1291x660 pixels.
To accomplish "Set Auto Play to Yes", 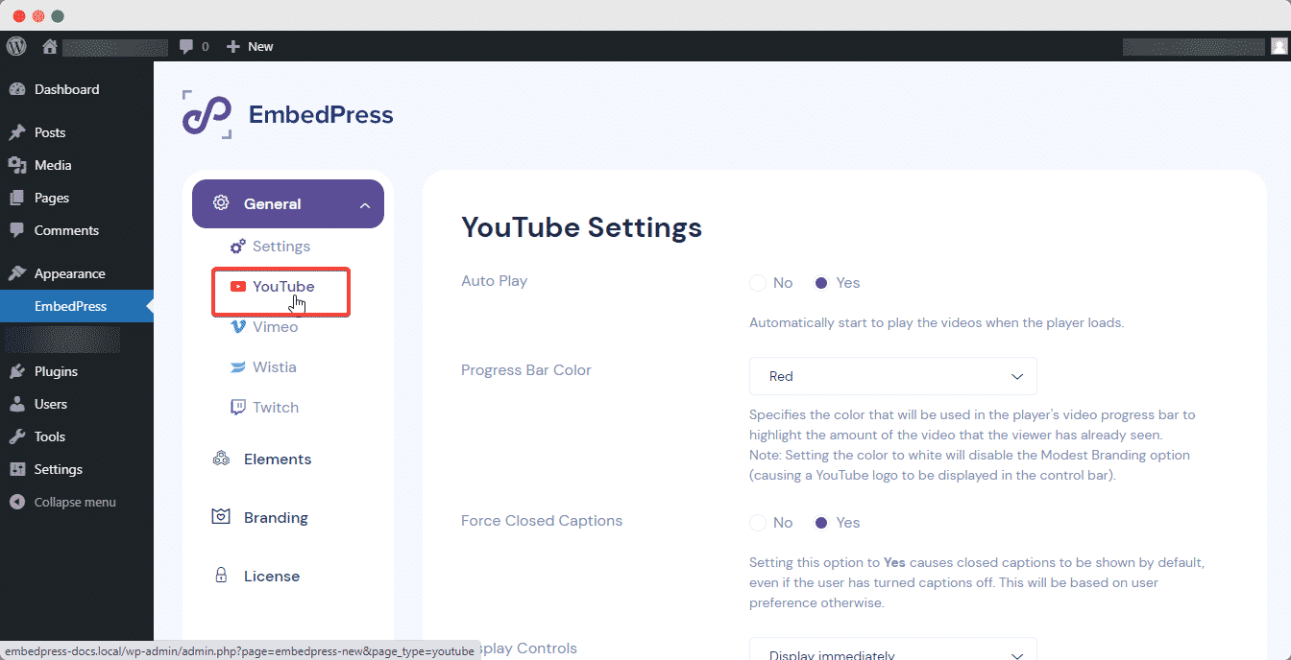I will click(x=821, y=283).
